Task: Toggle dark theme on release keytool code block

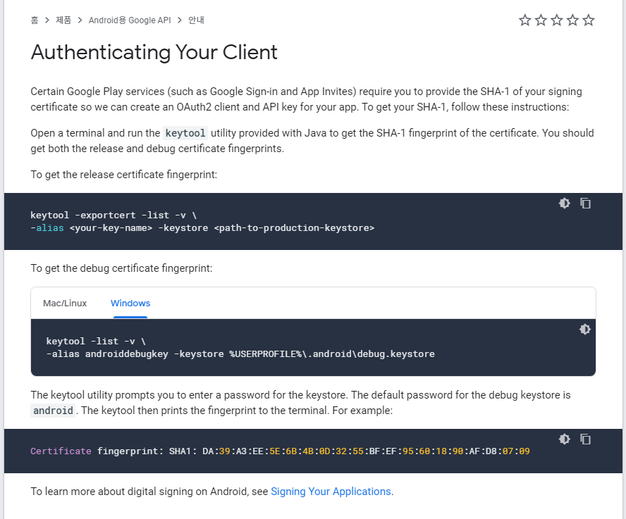Action: [564, 203]
